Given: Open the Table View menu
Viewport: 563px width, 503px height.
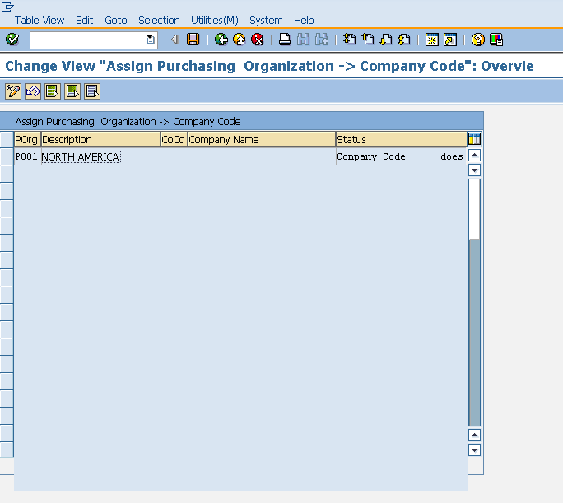Looking at the screenshot, I should (x=40, y=21).
